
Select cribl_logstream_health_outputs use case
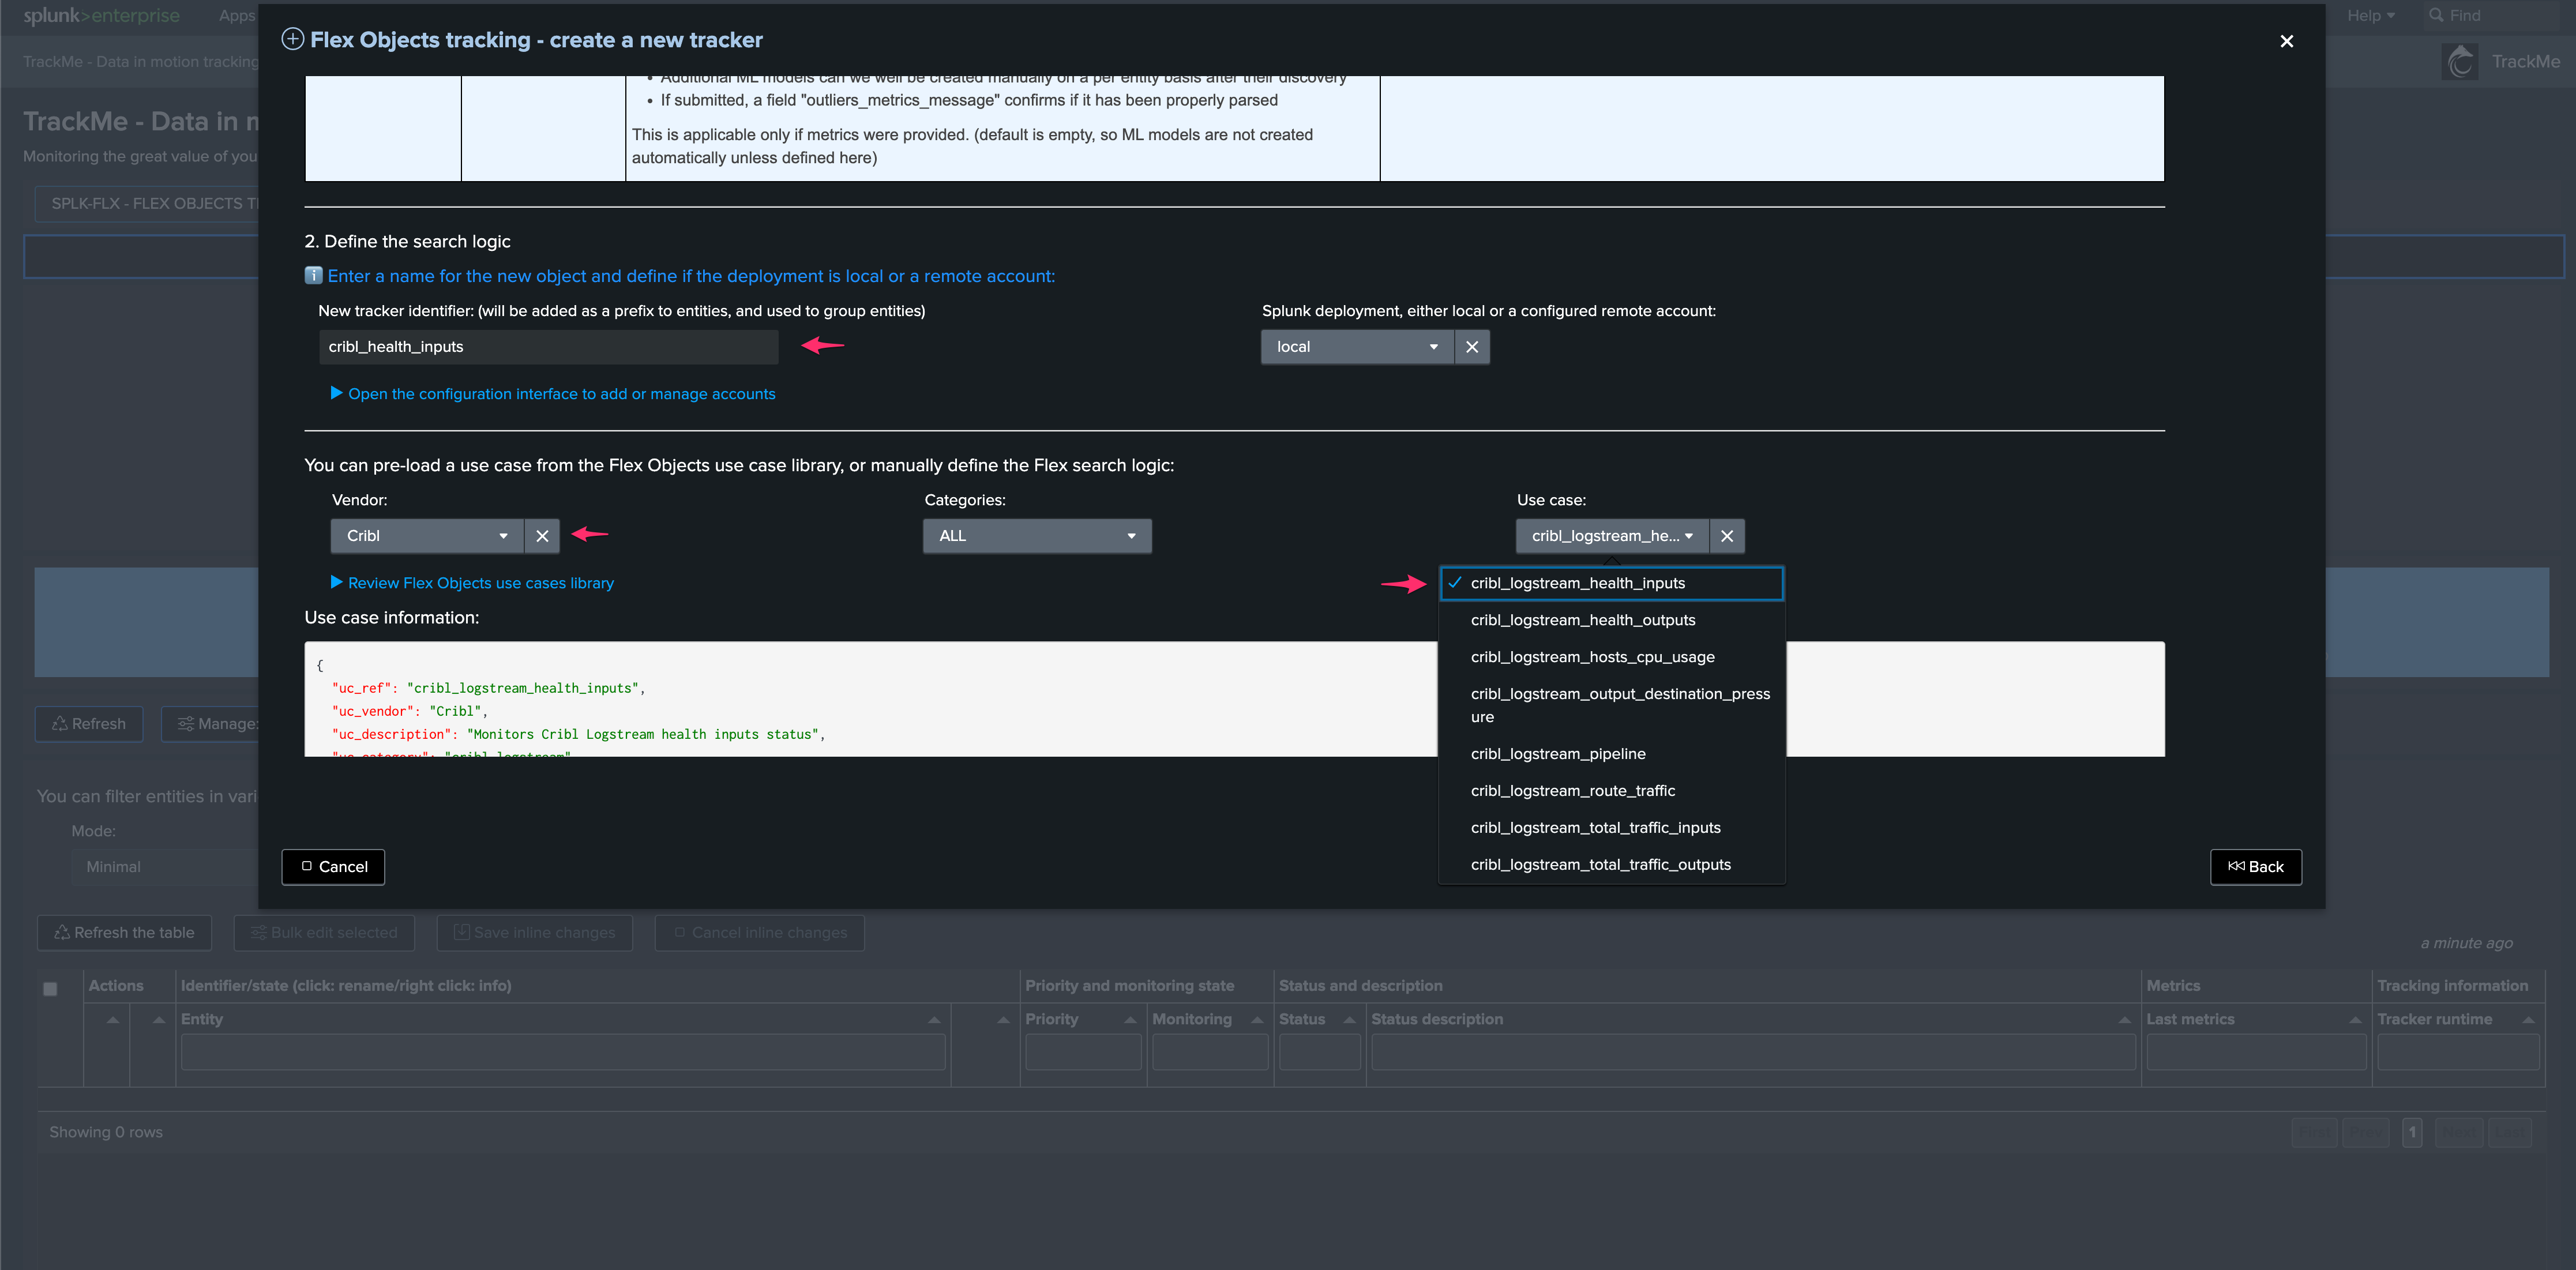tap(1582, 620)
